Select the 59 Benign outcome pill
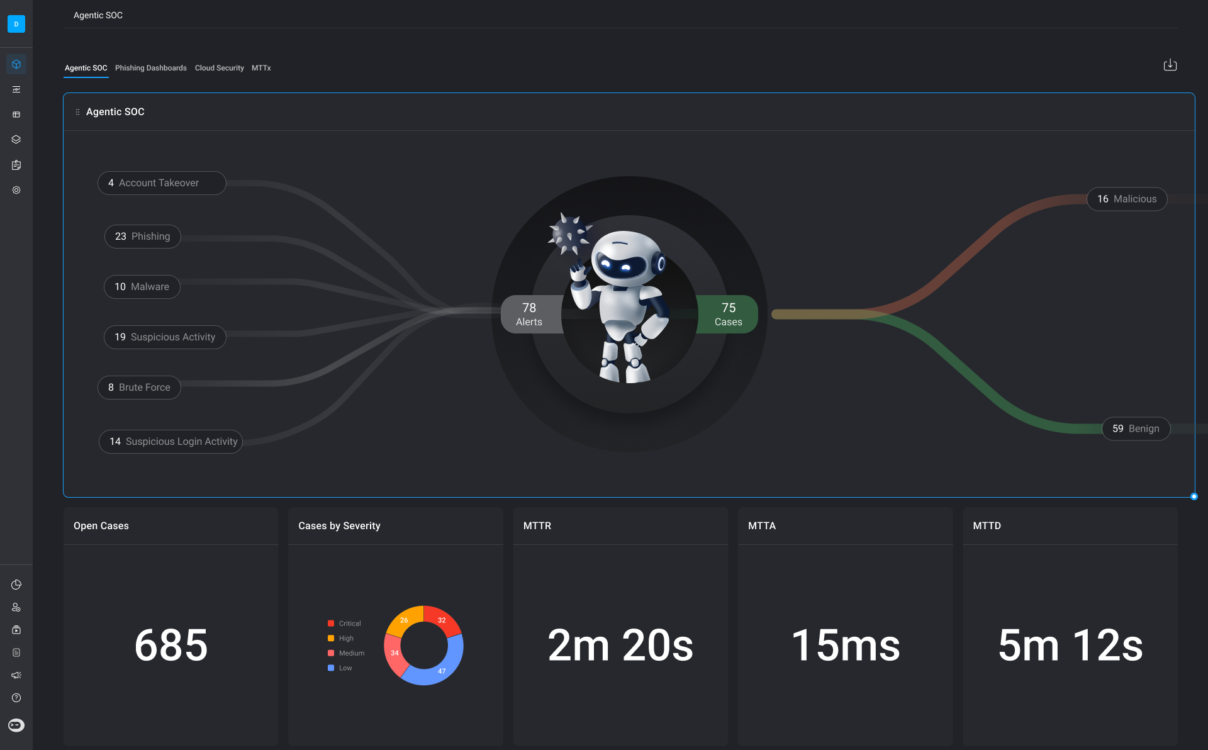1208x750 pixels. point(1135,428)
